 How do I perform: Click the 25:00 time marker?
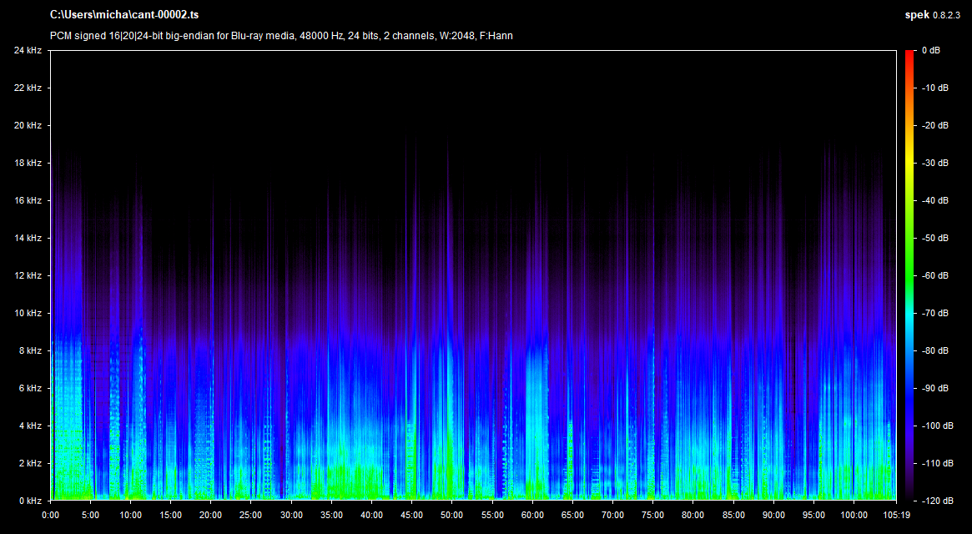point(251,515)
